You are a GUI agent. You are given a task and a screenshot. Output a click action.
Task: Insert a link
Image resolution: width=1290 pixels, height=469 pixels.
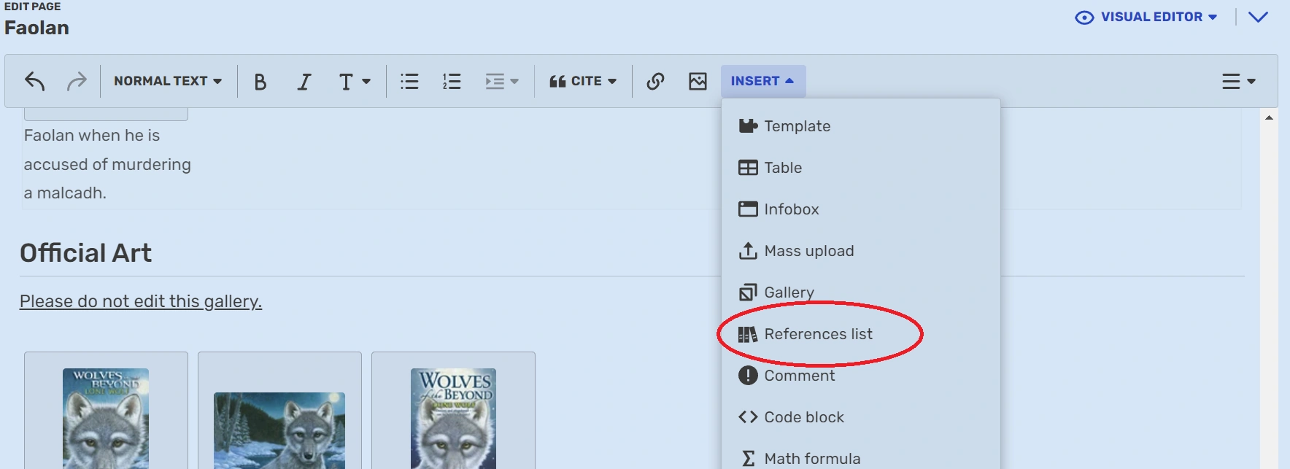[x=655, y=81]
